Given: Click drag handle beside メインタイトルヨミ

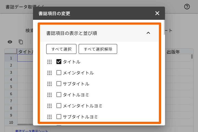Looking at the screenshot, I should coord(50,106).
